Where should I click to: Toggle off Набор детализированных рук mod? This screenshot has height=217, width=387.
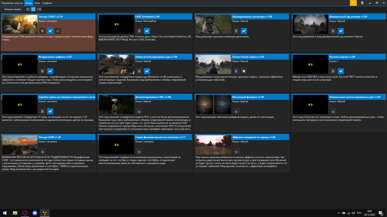coord(147,71)
